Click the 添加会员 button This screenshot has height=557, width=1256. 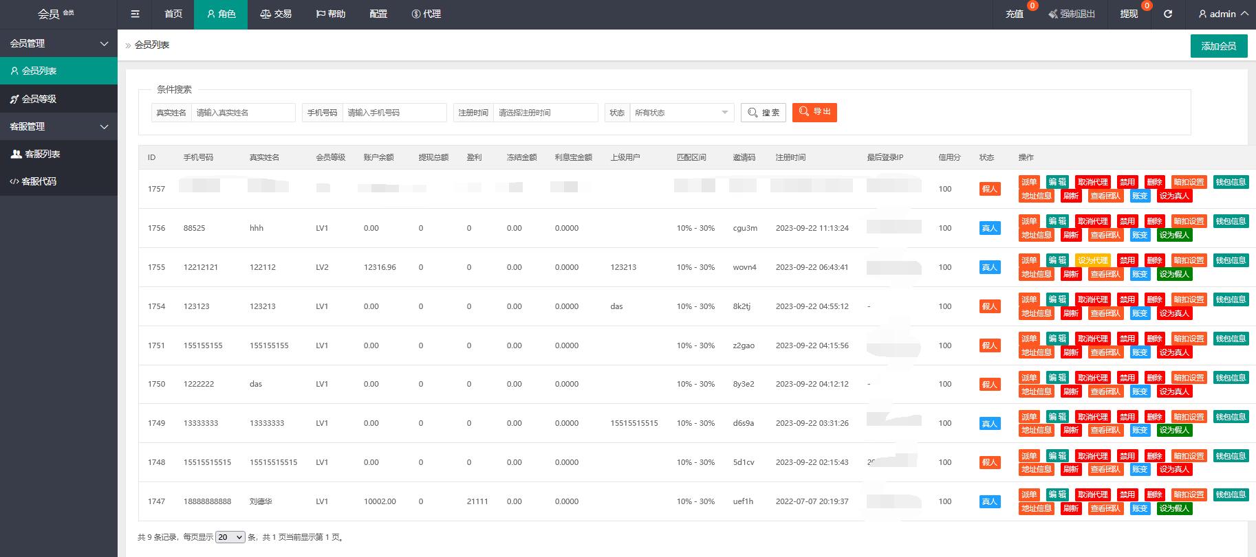point(1219,46)
